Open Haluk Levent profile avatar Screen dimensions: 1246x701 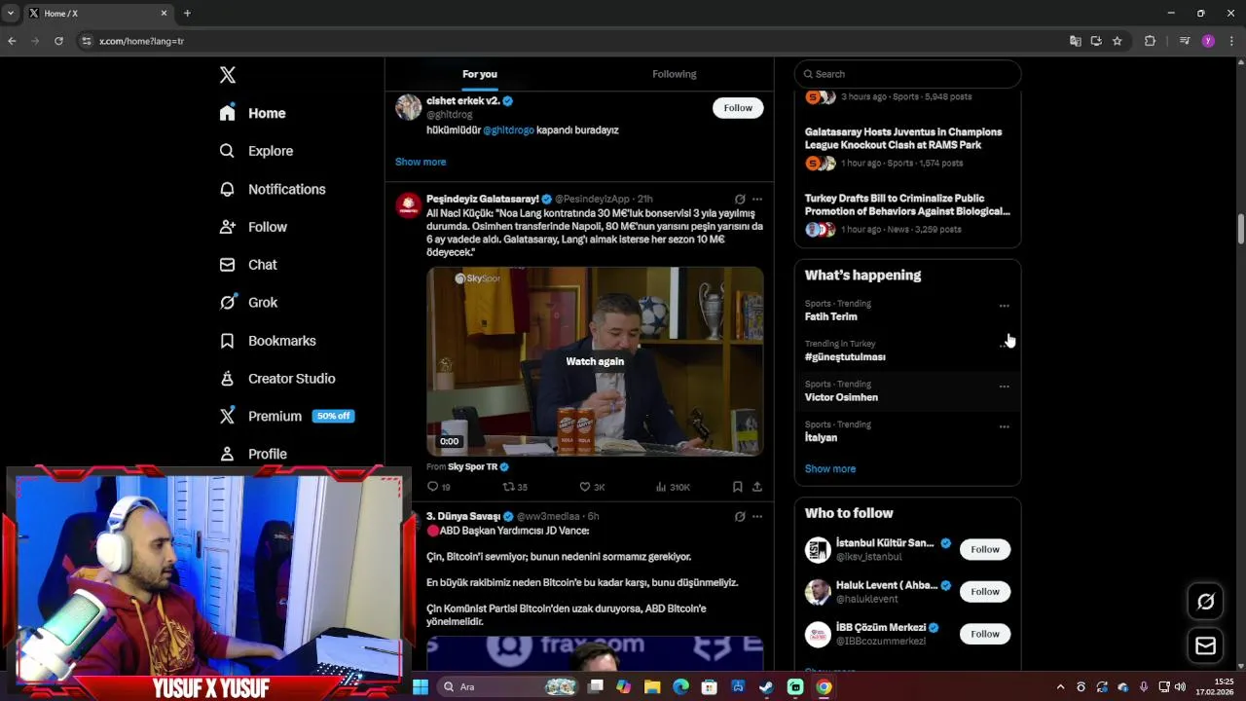[818, 592]
